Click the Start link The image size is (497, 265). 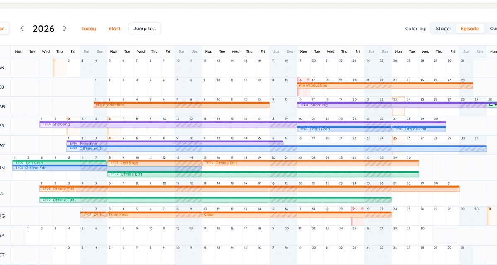[x=114, y=29]
